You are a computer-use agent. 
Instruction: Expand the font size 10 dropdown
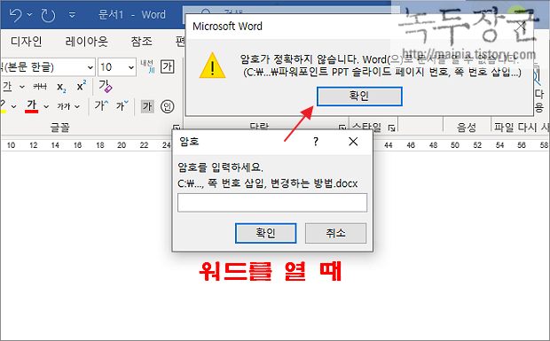130,67
